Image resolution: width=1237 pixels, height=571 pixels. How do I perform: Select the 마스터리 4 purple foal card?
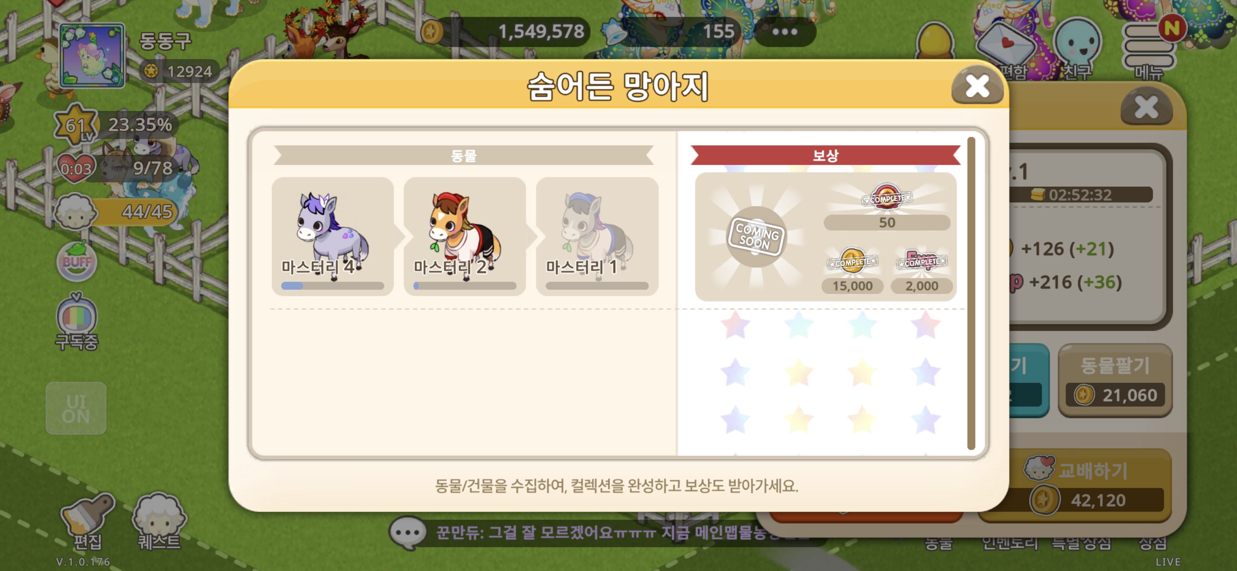[x=332, y=236]
